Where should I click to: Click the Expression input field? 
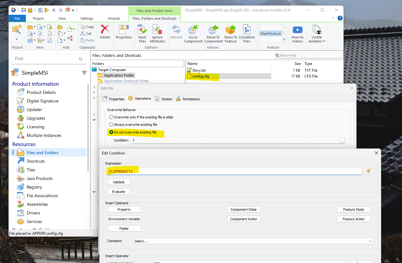pos(234,171)
